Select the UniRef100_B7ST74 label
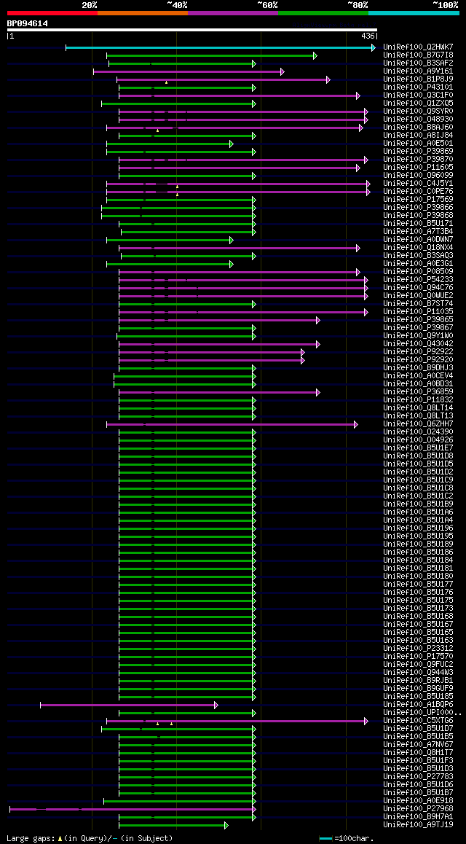 point(418,304)
